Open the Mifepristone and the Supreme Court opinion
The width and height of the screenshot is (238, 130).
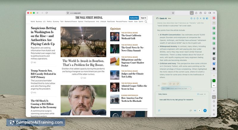[x=133, y=63]
